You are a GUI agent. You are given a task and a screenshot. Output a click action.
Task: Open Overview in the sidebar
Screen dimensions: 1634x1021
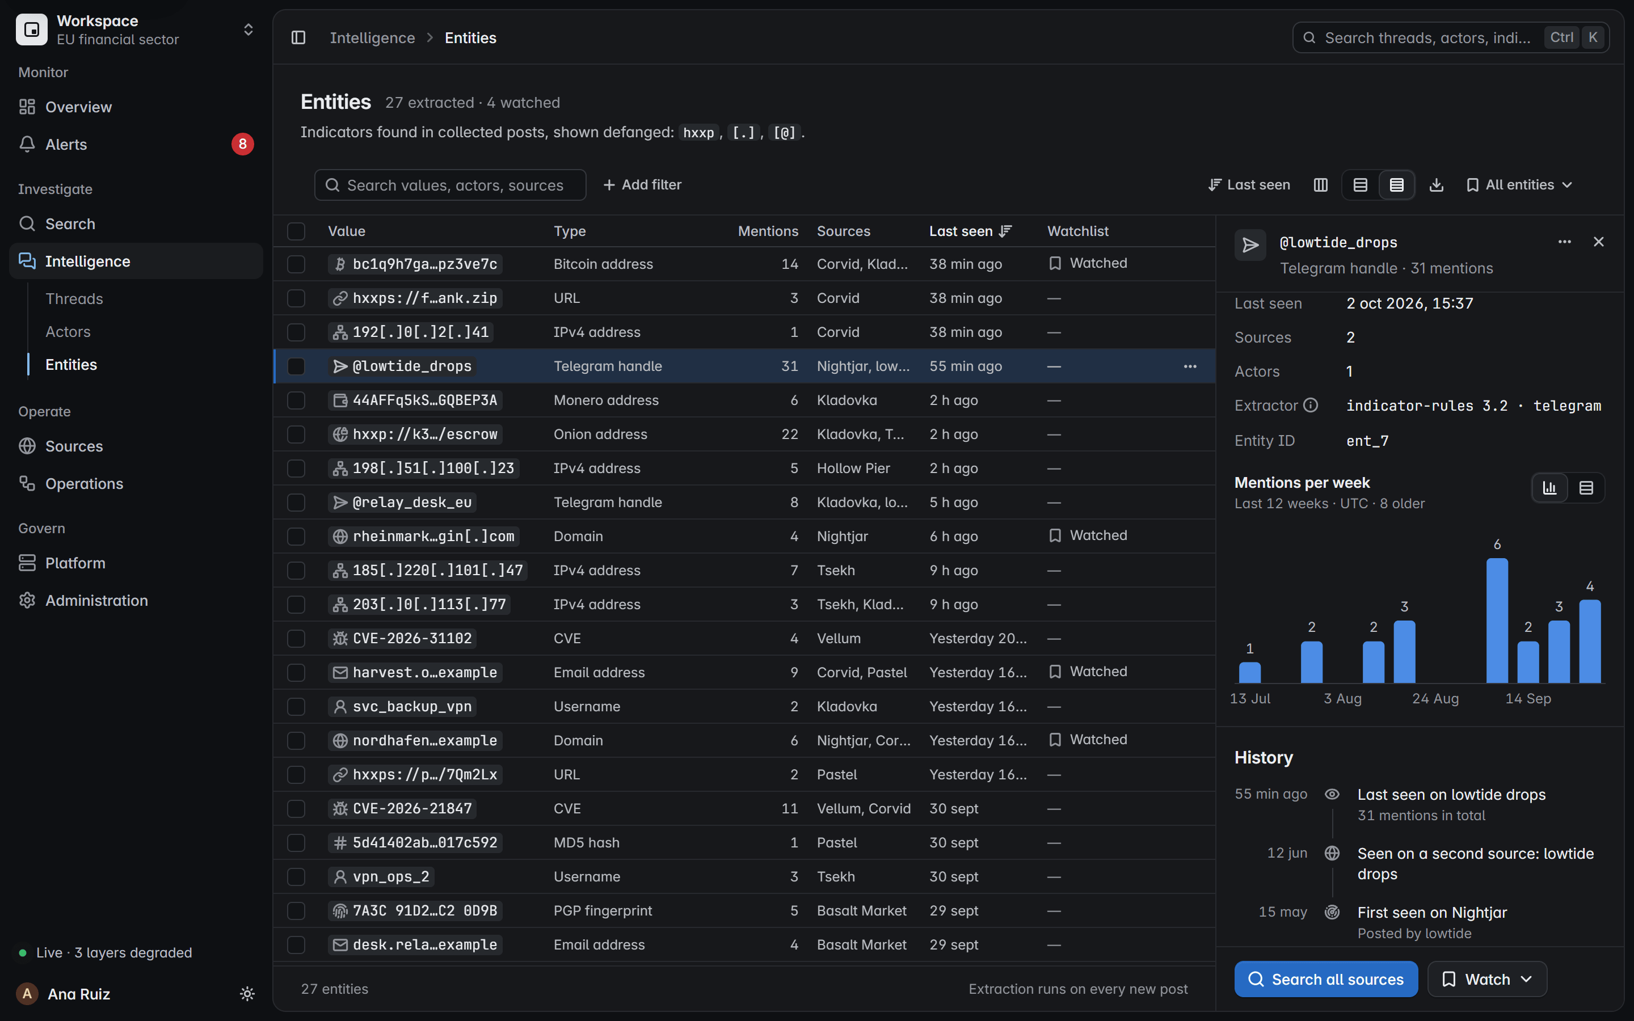pos(136,107)
